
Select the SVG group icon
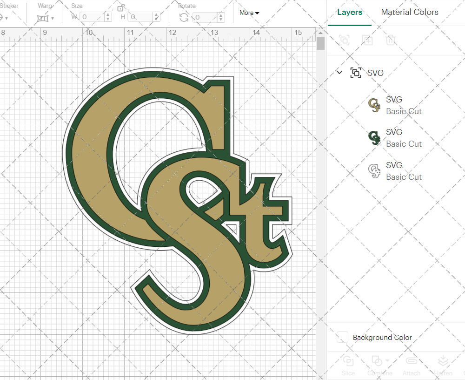tap(356, 73)
